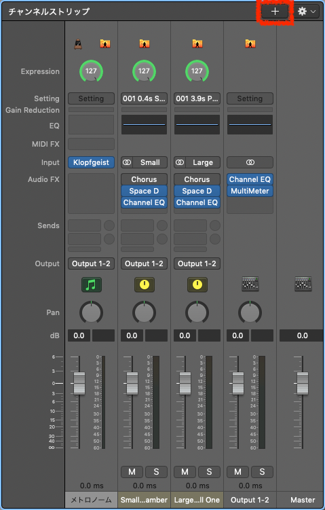325x510 pixels.
Task: Mute the Output 1-2 channel strip
Action: click(238, 472)
